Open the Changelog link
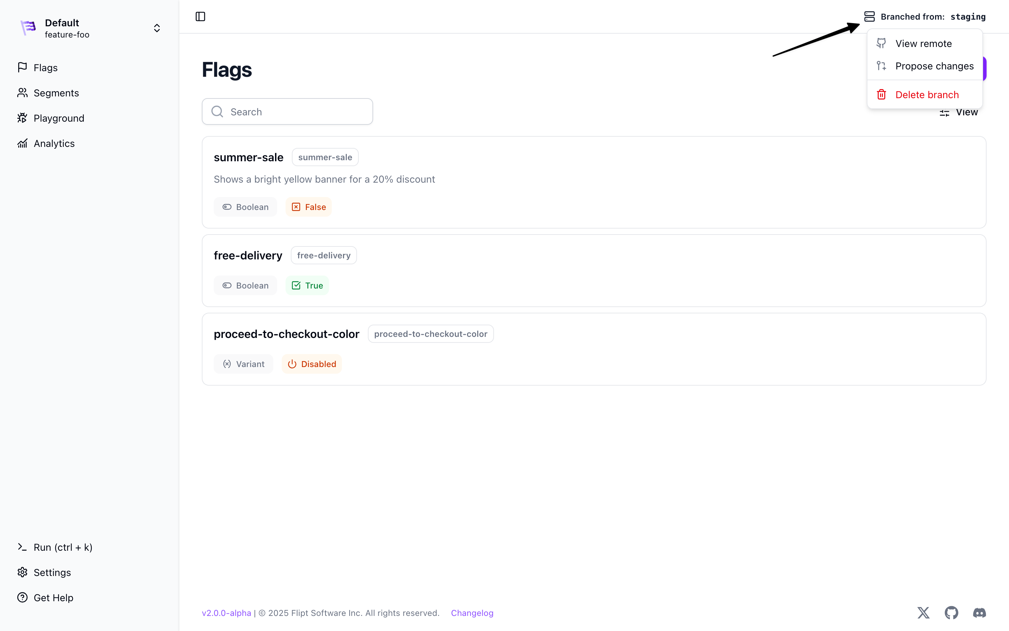 pyautogui.click(x=472, y=613)
